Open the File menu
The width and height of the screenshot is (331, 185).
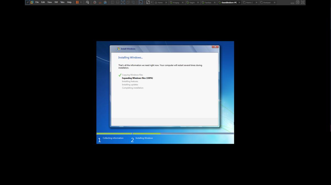tap(37, 2)
